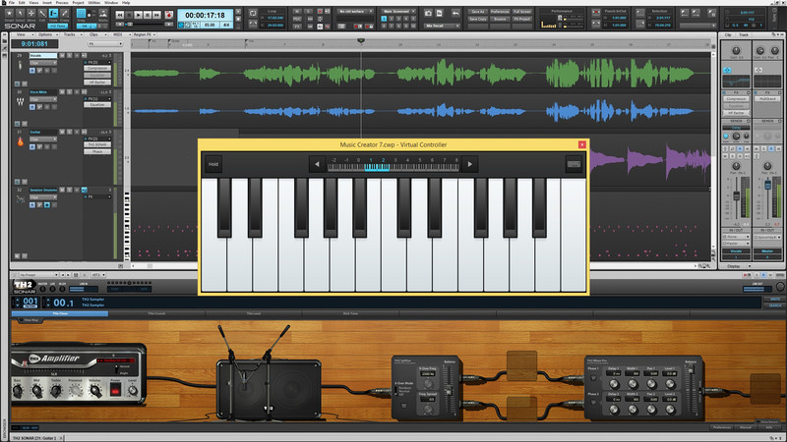Screen dimensions: 787x442
Task: Open the Region FX dropdown
Action: pos(145,34)
